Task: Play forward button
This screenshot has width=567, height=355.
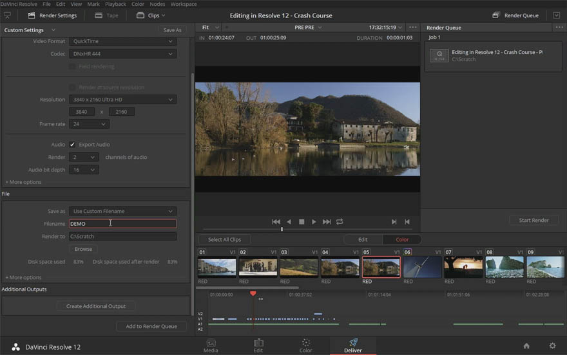Action: [x=314, y=222]
